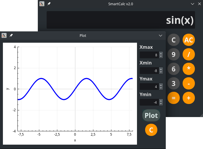This screenshot has width=203, height=149.
Task: Click the SmartCalc window resize grip
Action: [202, 115]
